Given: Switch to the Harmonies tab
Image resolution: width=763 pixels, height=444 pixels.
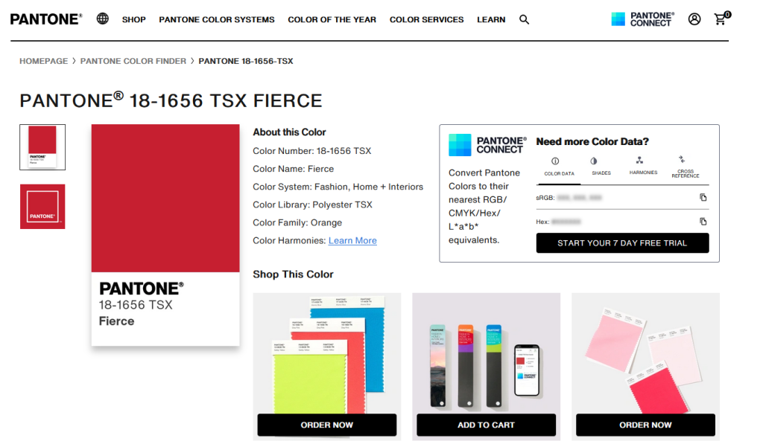Looking at the screenshot, I should click(x=643, y=166).
